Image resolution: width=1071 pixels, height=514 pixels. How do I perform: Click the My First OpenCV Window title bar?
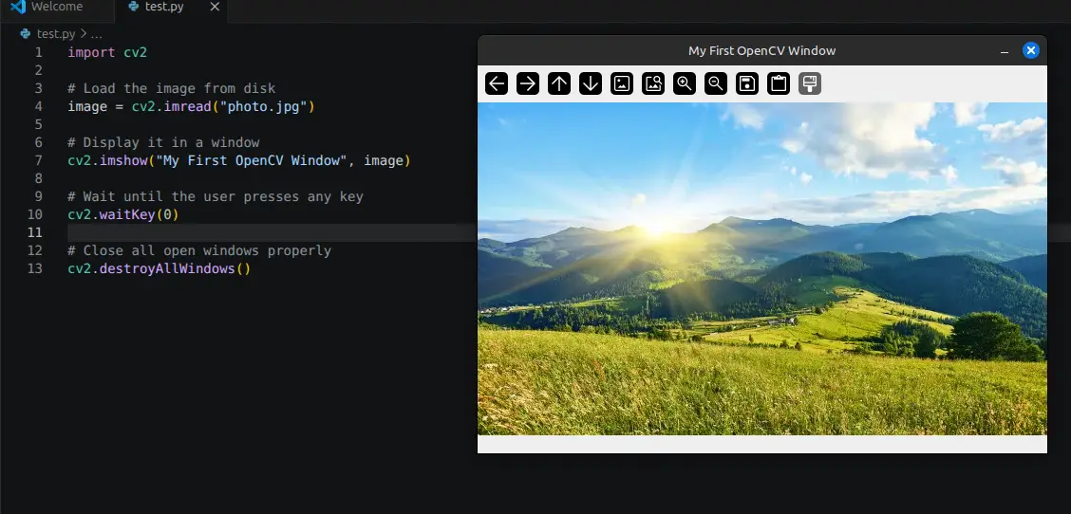(761, 50)
